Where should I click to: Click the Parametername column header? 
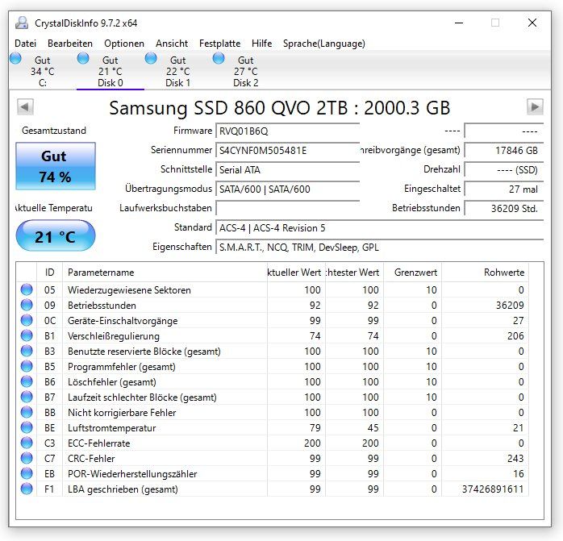coord(165,273)
